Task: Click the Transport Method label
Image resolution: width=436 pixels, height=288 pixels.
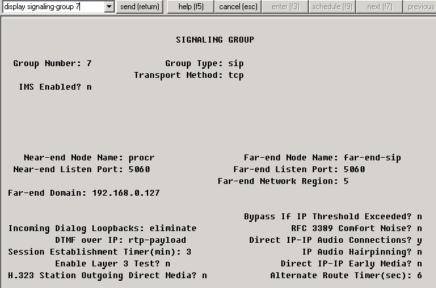Action: coord(178,75)
